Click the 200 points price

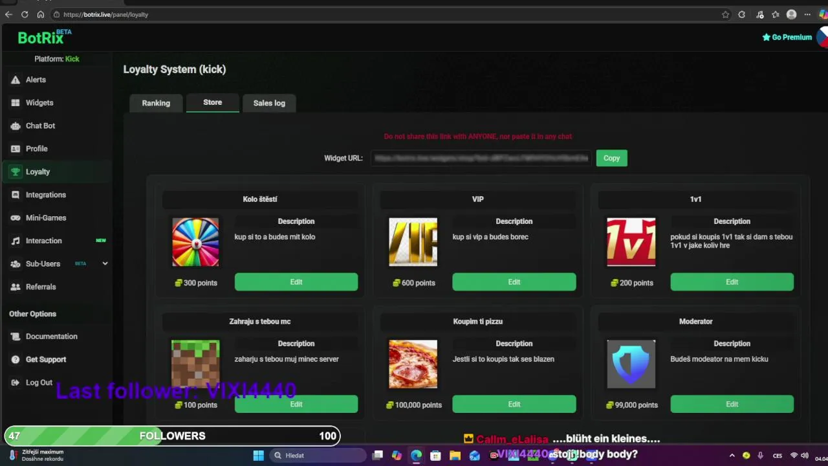click(x=632, y=283)
